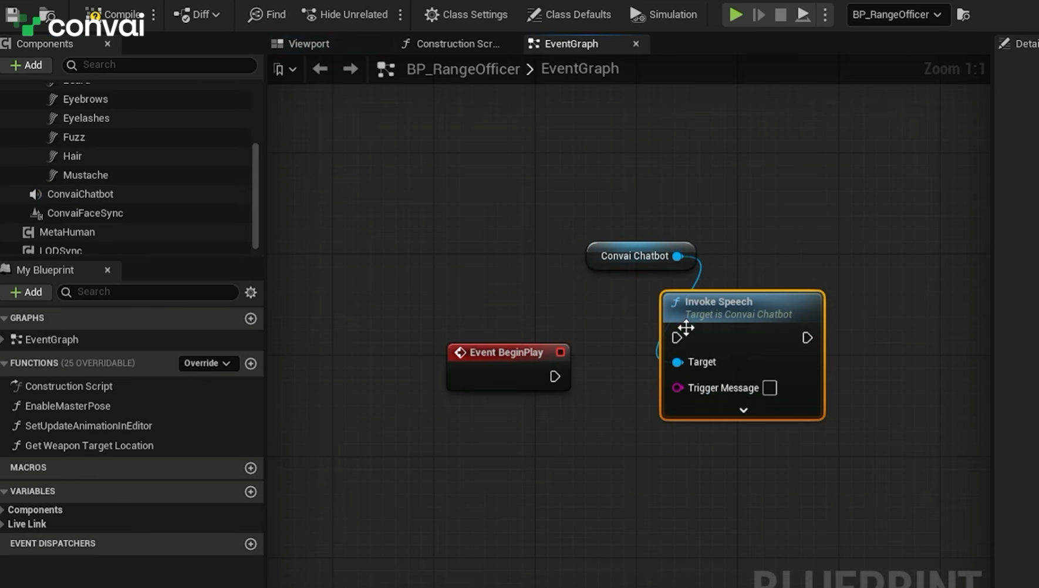Screen dimensions: 1039x588
Task: Click the Trigger Message input pin
Action: [x=677, y=388]
